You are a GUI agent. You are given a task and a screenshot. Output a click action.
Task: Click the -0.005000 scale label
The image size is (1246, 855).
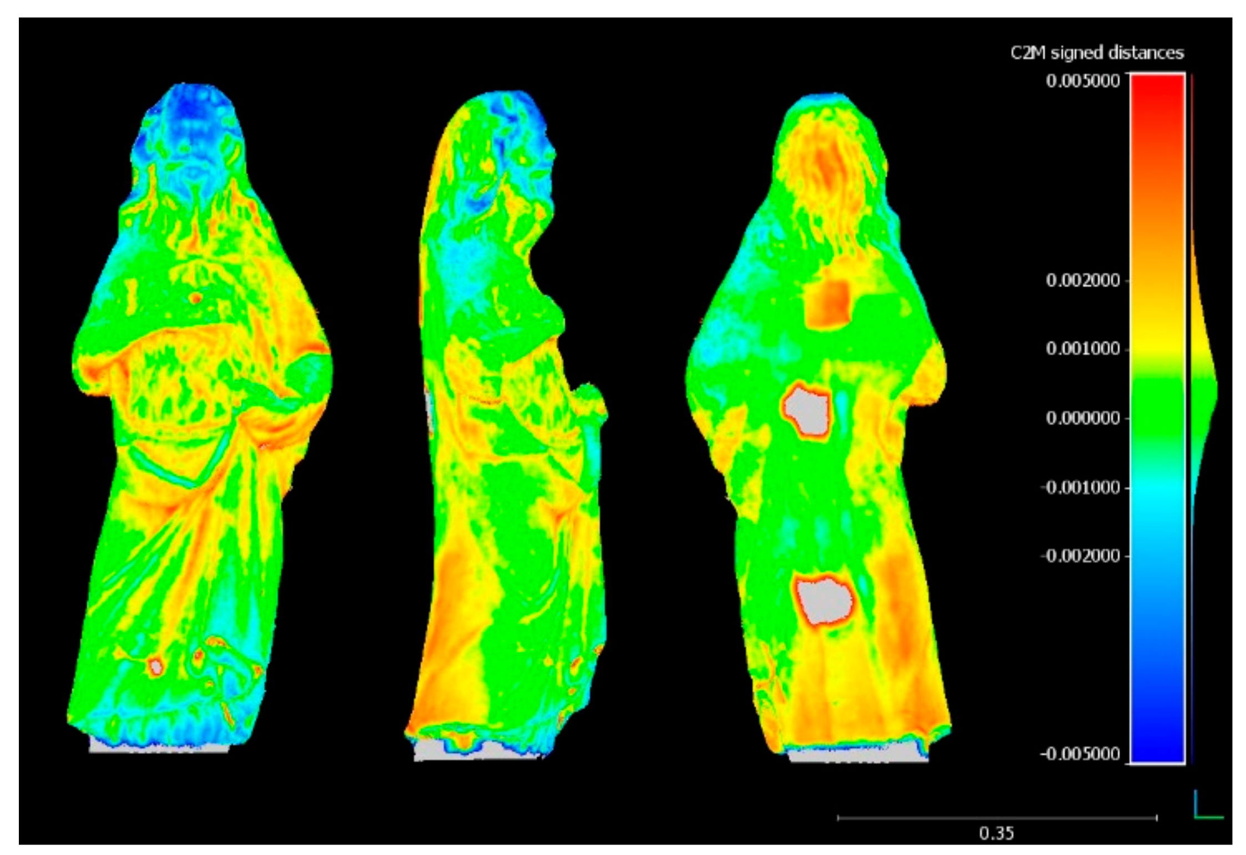[x=1080, y=754]
